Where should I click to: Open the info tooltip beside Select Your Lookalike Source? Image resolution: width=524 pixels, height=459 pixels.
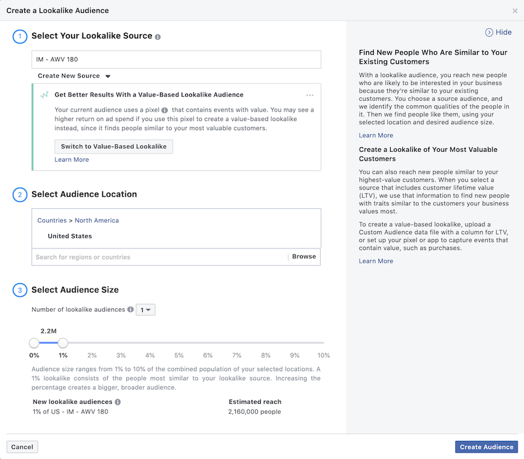(157, 35)
